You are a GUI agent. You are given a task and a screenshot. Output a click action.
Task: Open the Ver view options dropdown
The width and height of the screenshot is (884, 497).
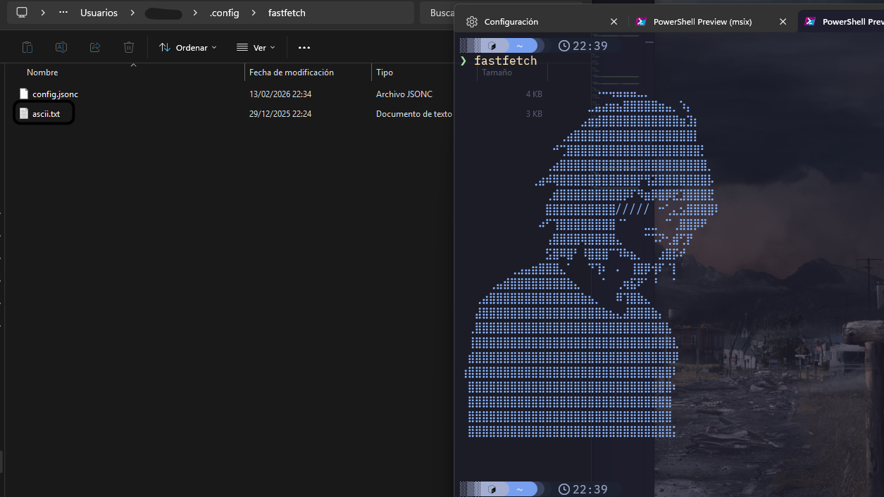coord(256,47)
